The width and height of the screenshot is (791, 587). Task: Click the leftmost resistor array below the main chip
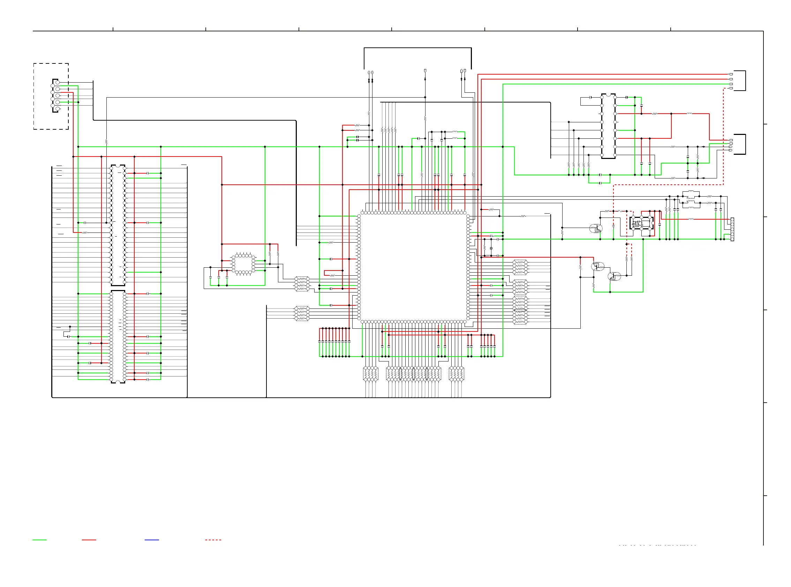point(370,374)
